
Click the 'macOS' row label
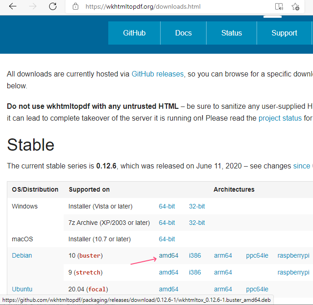[22, 239]
